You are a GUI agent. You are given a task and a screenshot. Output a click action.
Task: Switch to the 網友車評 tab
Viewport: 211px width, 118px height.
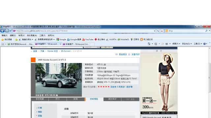point(112,99)
